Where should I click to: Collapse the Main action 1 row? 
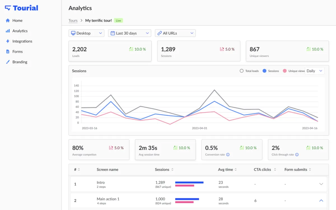point(321,200)
